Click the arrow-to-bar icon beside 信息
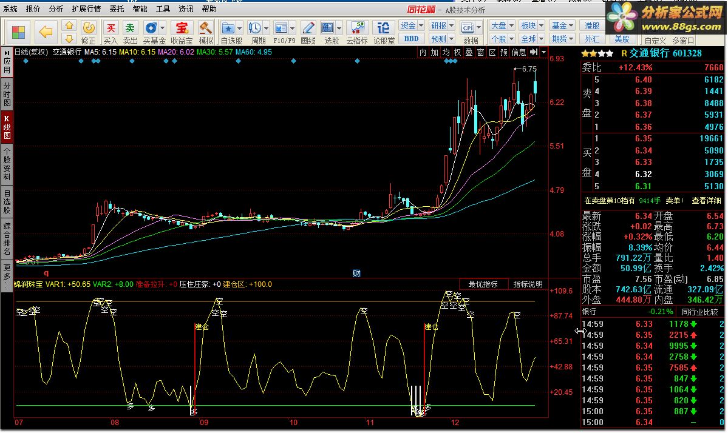This screenshot has width=728, height=433. [x=534, y=52]
